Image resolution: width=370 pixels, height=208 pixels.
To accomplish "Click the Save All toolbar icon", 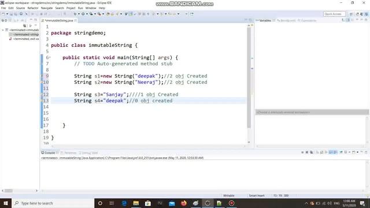I will (x=16, y=14).
